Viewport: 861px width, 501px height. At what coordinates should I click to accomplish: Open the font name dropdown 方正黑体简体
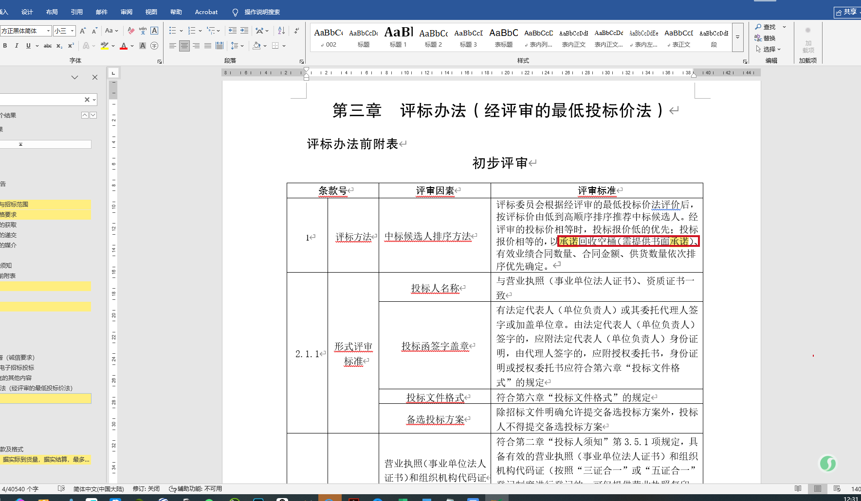point(48,31)
